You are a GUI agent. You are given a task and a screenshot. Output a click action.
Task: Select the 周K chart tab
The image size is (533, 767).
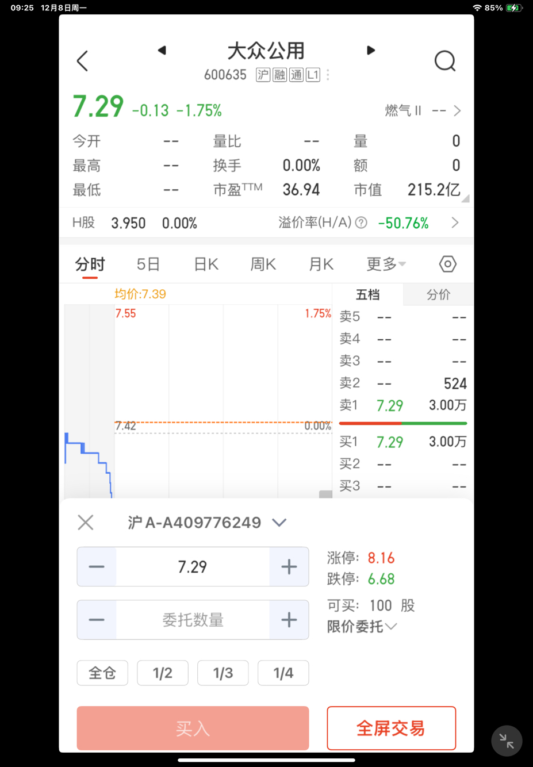pyautogui.click(x=263, y=264)
